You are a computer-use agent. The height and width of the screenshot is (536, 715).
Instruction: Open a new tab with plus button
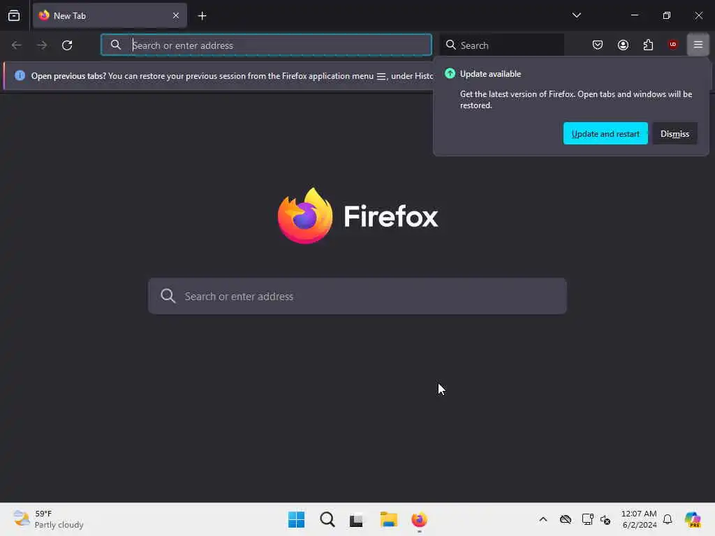coord(202,16)
